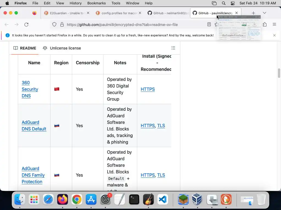Open the Trash in the Dock
281x210 pixels.
[261, 199]
